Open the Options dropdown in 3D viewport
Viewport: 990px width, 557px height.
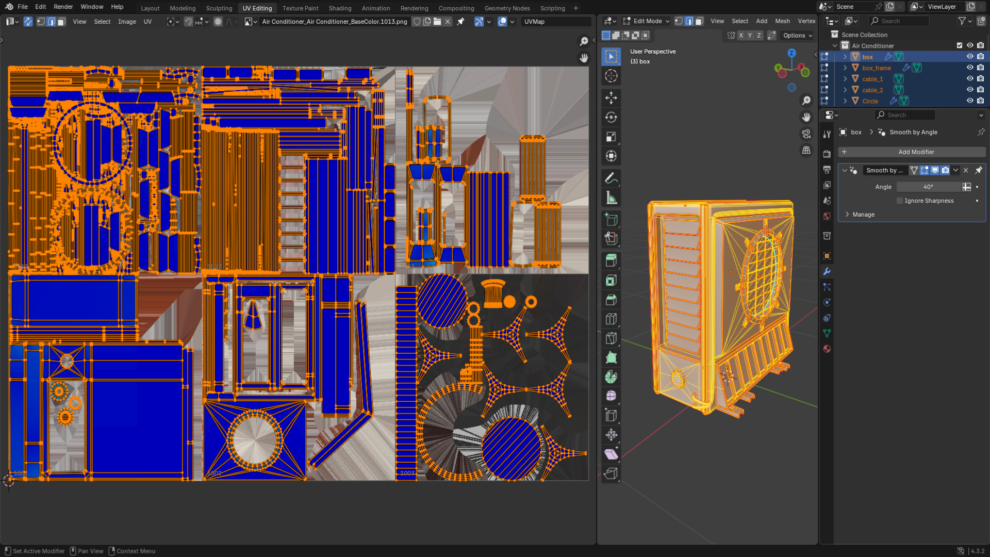(x=798, y=36)
